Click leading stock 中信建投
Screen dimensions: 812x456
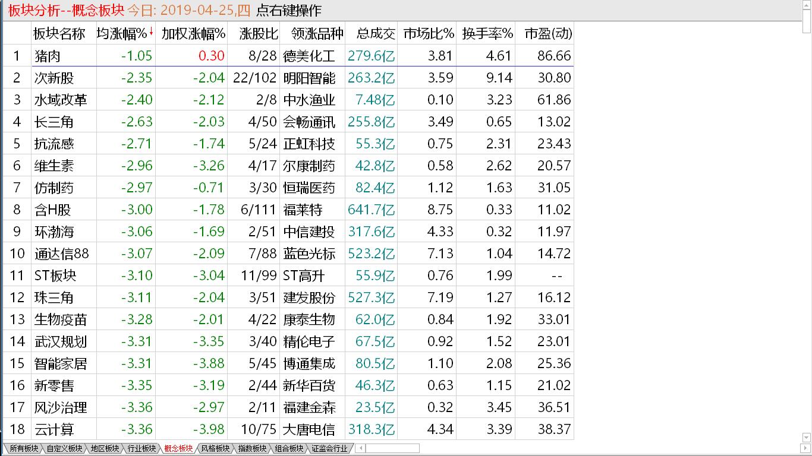(x=309, y=232)
